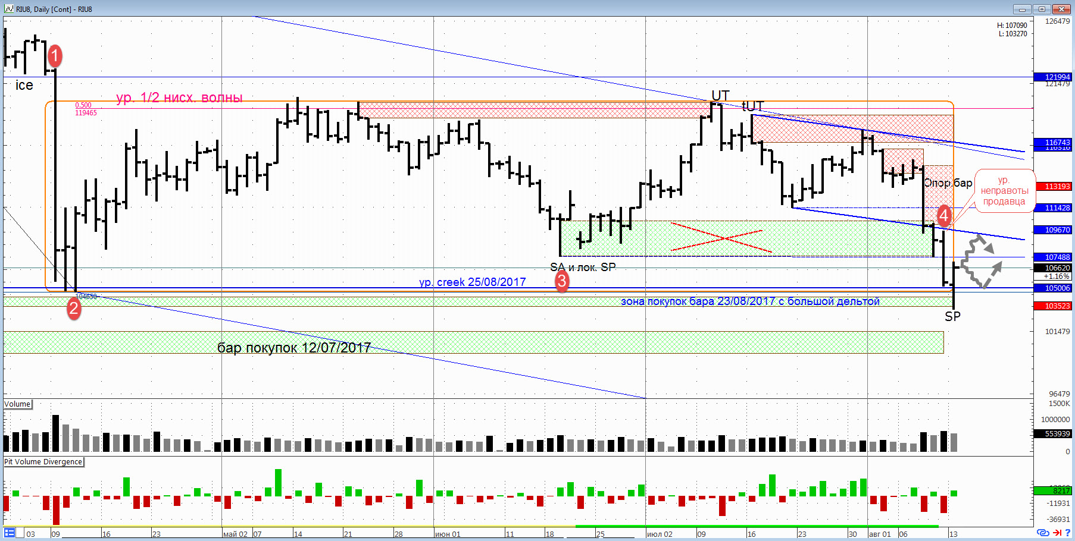Click the chart list icon at bottom-left
This screenshot has height=541, width=1075.
click(10, 533)
